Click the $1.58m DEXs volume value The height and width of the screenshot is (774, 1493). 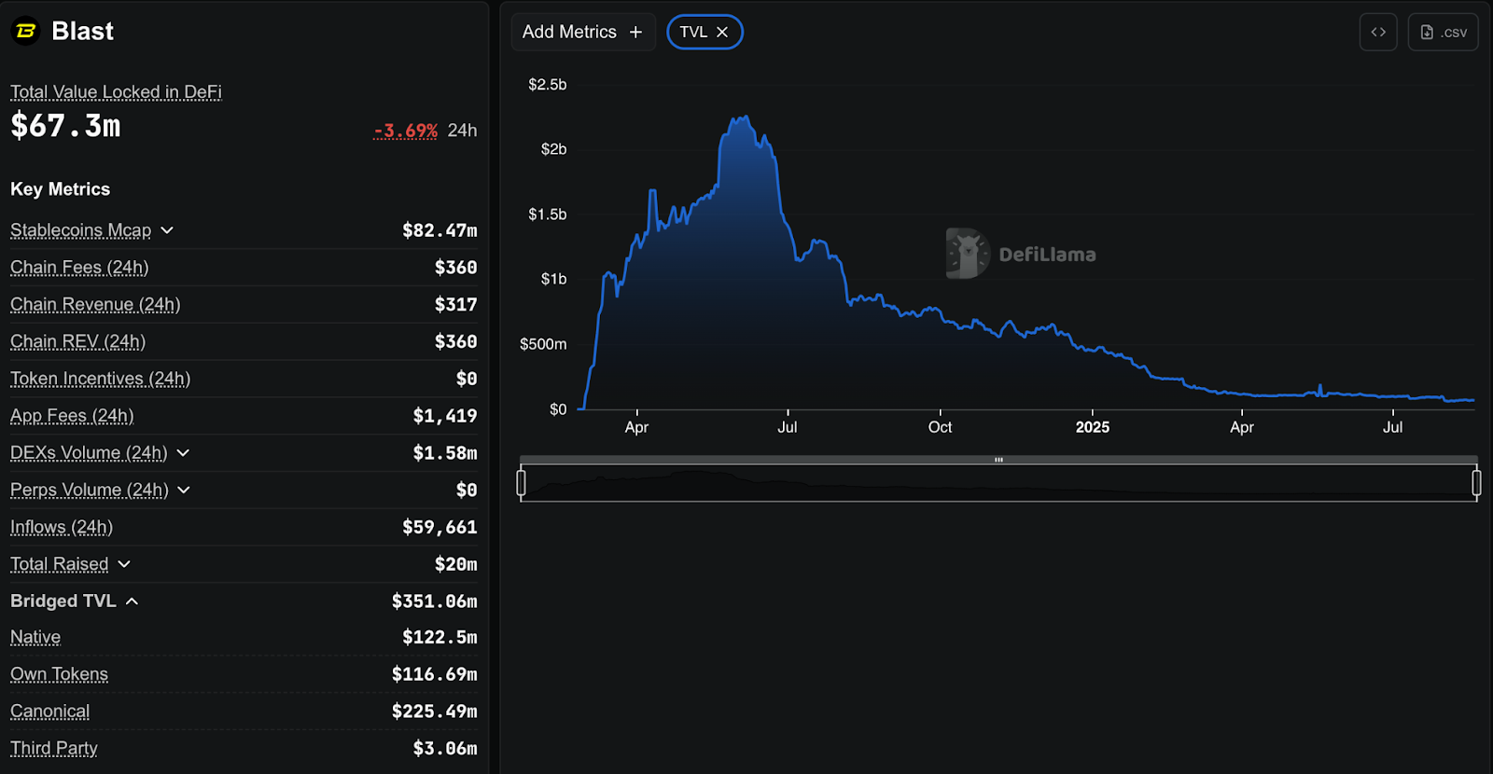tap(445, 453)
